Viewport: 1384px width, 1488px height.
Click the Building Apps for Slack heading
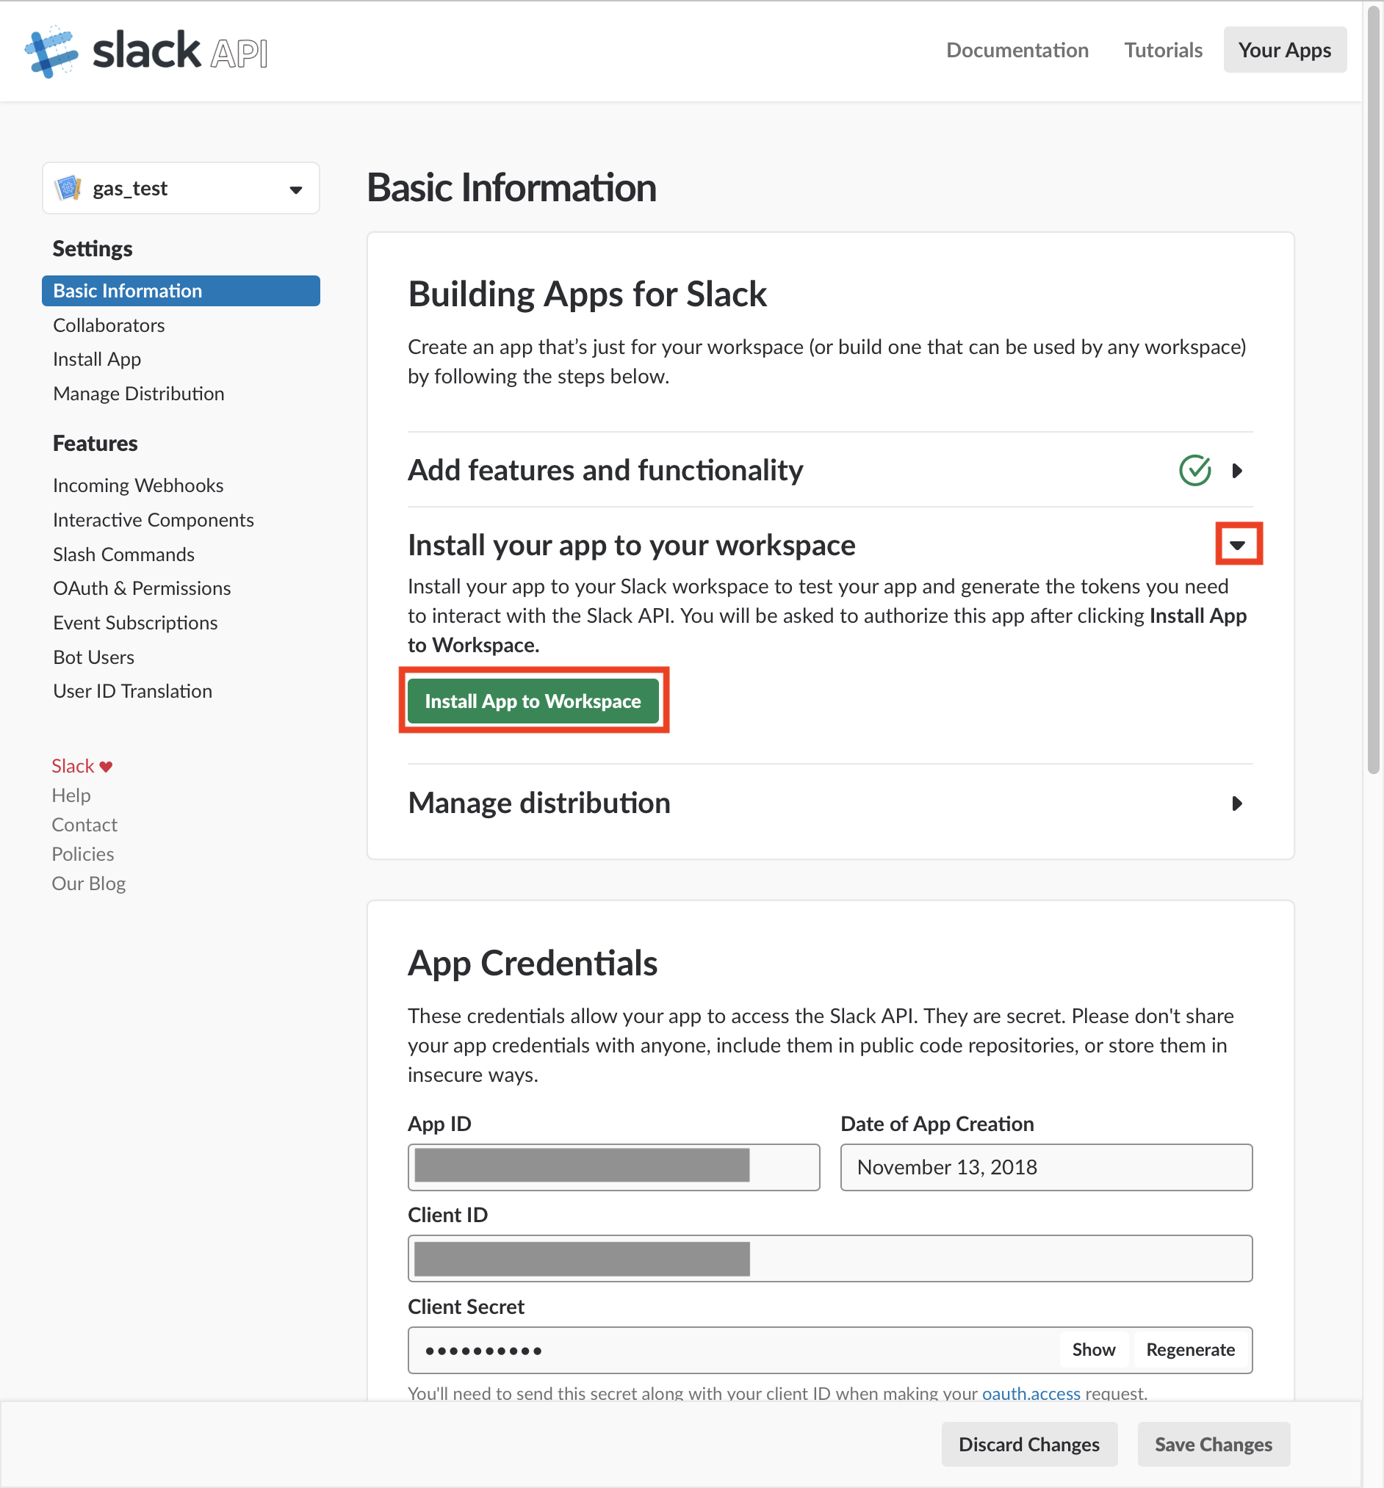588,295
